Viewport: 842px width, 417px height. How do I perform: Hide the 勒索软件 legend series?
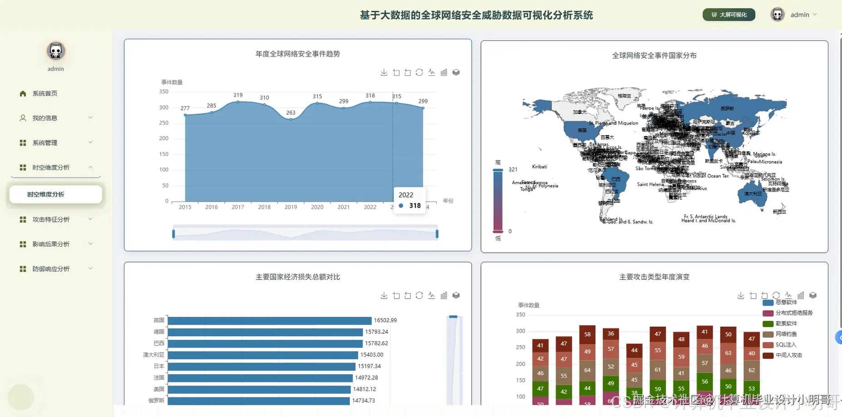780,324
